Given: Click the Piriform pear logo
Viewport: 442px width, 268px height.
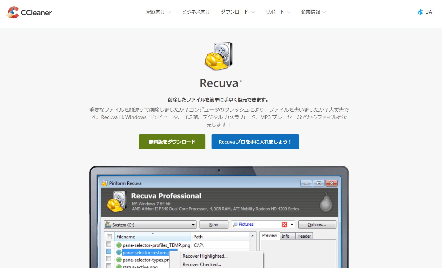Looking at the screenshot, I should pyautogui.click(x=326, y=202).
